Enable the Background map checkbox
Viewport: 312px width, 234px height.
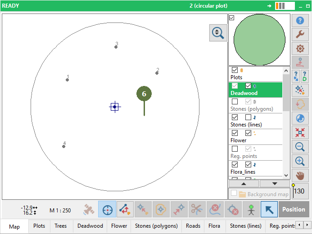pos(234,193)
